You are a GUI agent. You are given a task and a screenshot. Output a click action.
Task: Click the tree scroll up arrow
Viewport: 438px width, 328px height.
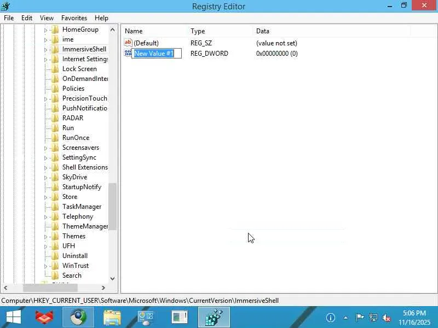point(113,30)
